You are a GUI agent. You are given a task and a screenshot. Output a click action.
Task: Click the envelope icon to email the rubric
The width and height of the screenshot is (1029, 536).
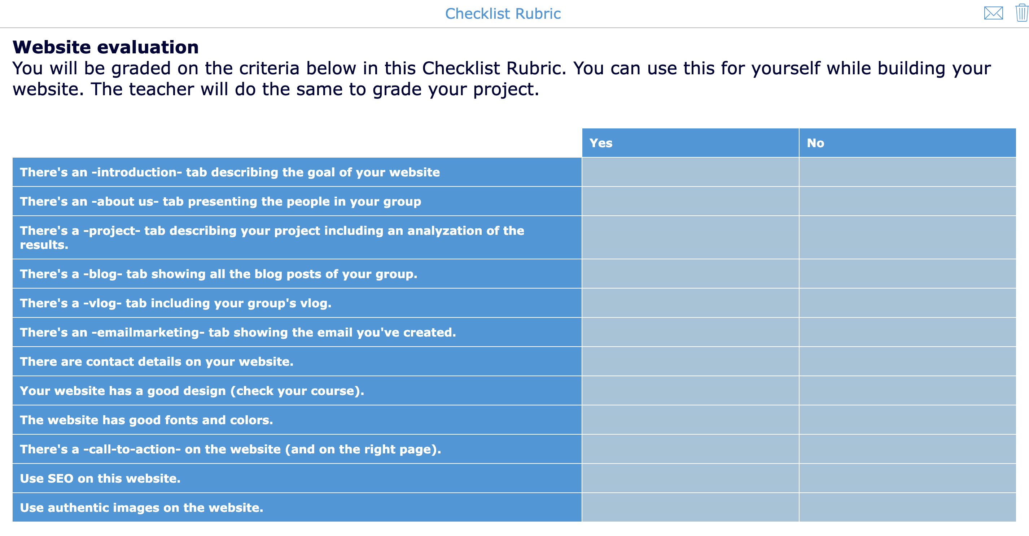993,13
